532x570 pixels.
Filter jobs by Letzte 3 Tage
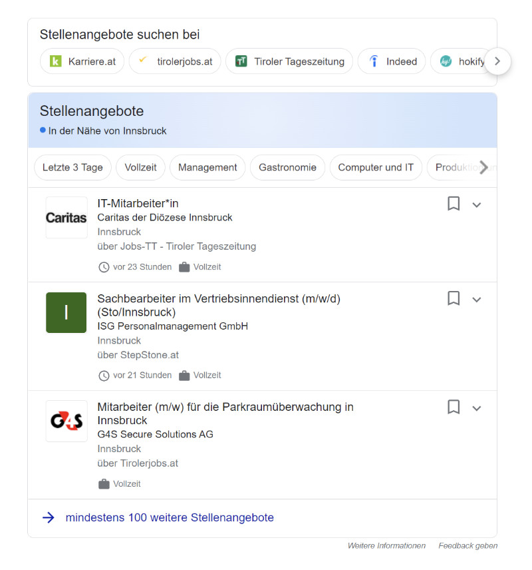click(72, 167)
